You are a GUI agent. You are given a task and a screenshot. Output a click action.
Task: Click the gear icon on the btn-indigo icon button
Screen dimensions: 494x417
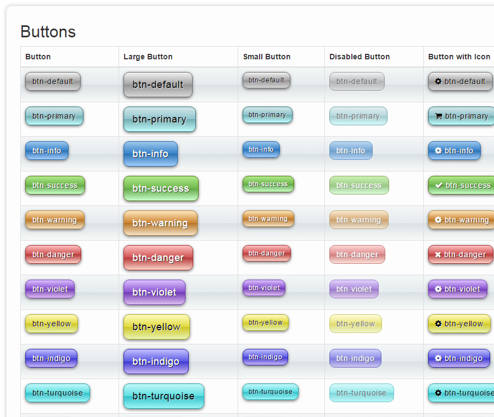438,358
